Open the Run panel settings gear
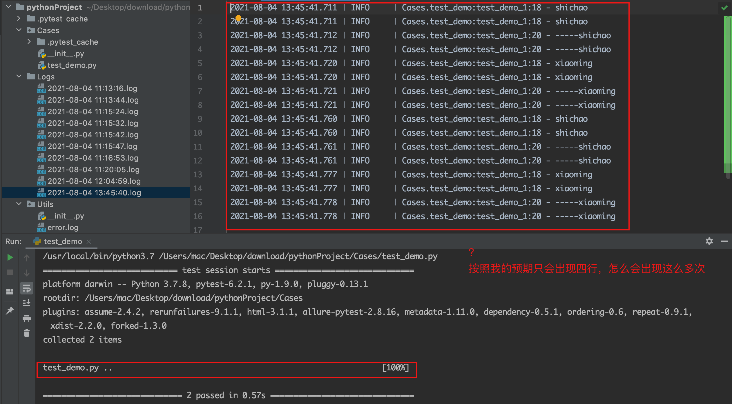The image size is (732, 404). coord(709,241)
